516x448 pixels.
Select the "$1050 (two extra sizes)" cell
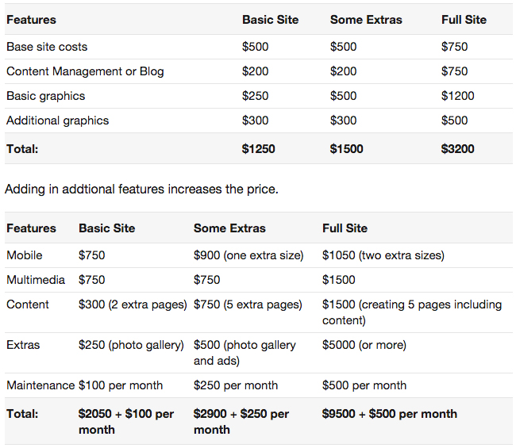383,255
